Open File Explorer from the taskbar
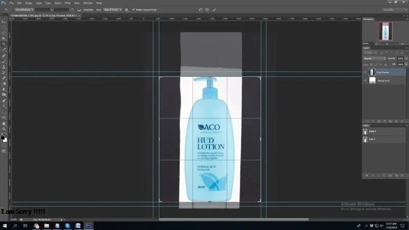The height and width of the screenshot is (230, 409). [47, 226]
